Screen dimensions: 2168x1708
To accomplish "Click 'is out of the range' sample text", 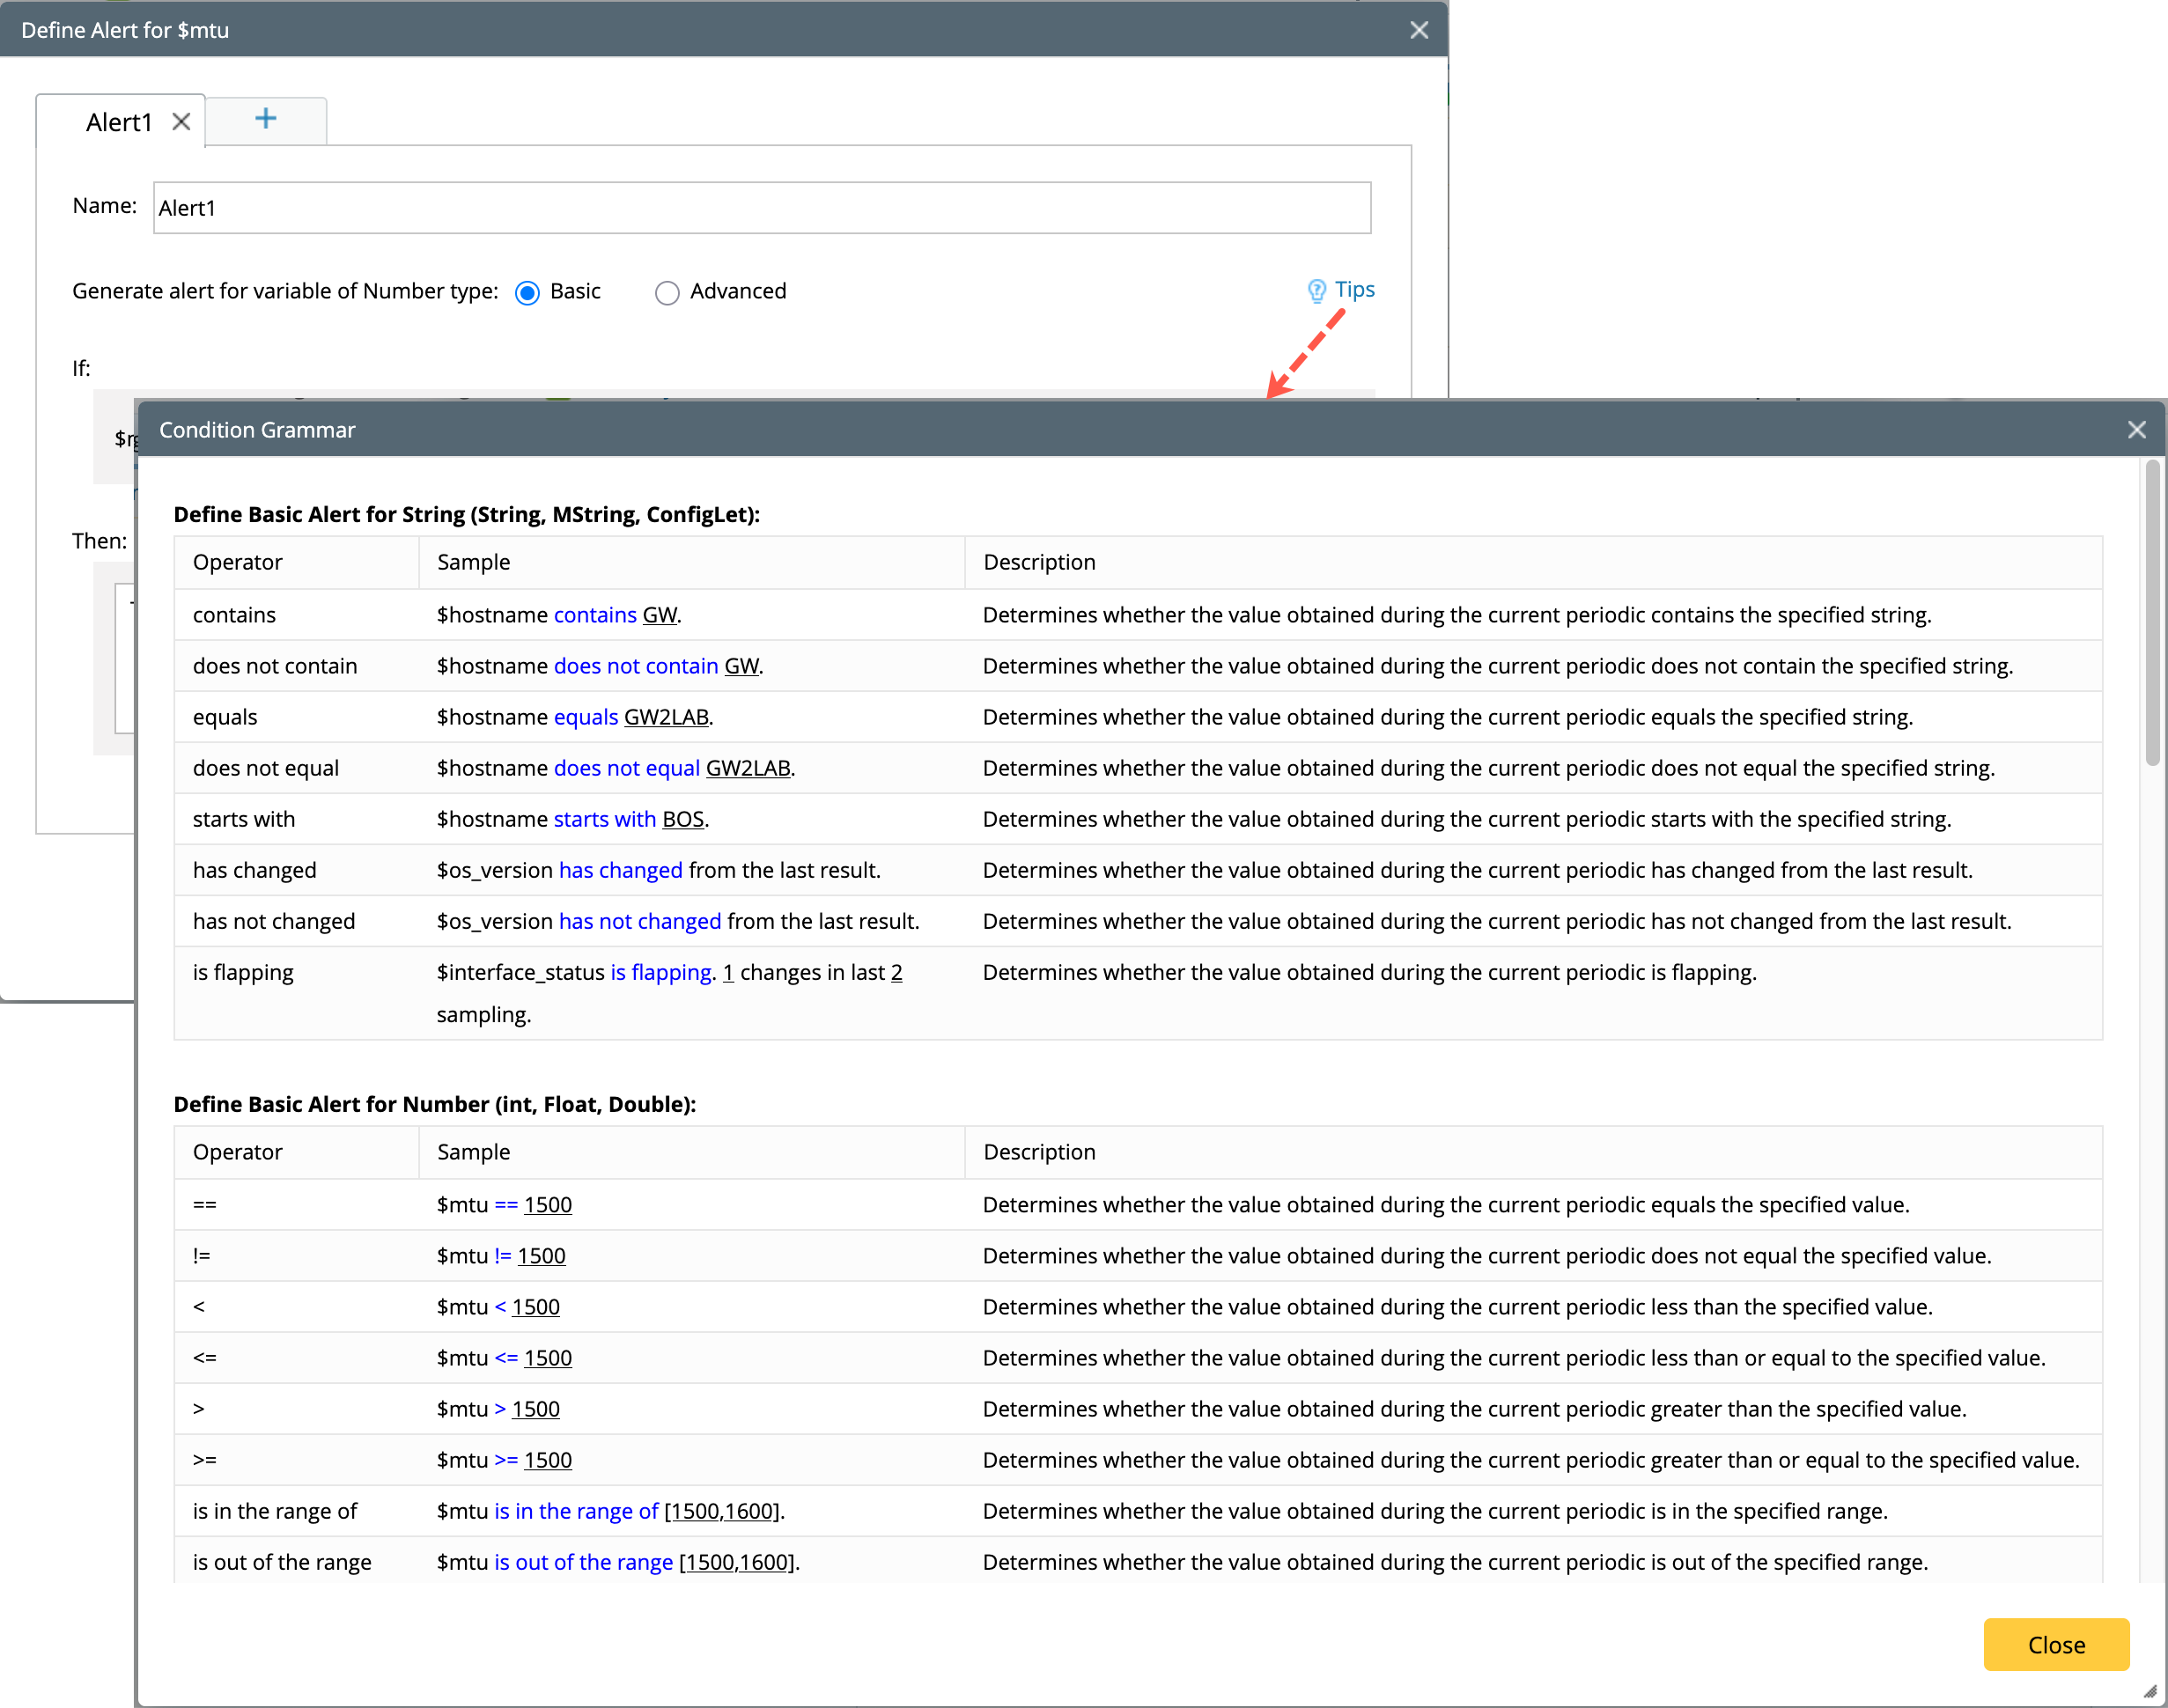I will click(583, 1562).
